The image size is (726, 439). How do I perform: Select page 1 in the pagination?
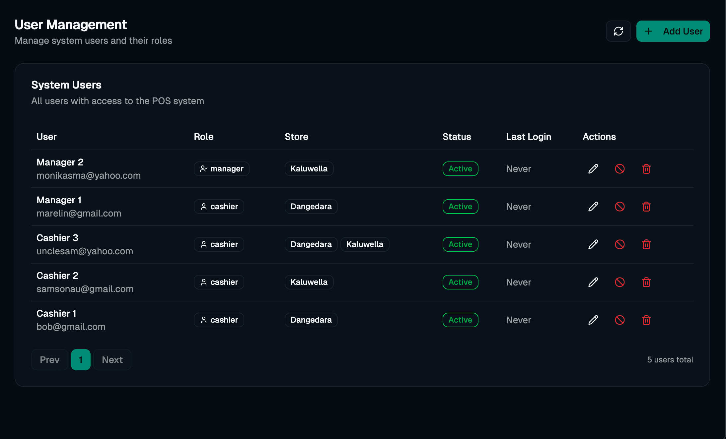(x=81, y=359)
